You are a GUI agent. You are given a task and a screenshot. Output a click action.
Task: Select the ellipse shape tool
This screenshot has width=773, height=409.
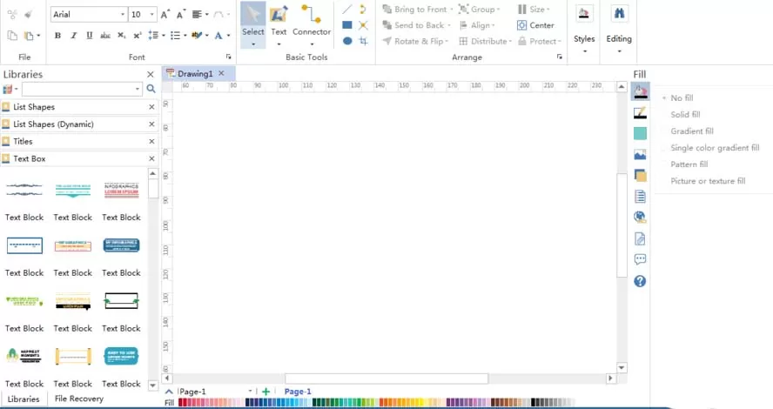coord(347,41)
